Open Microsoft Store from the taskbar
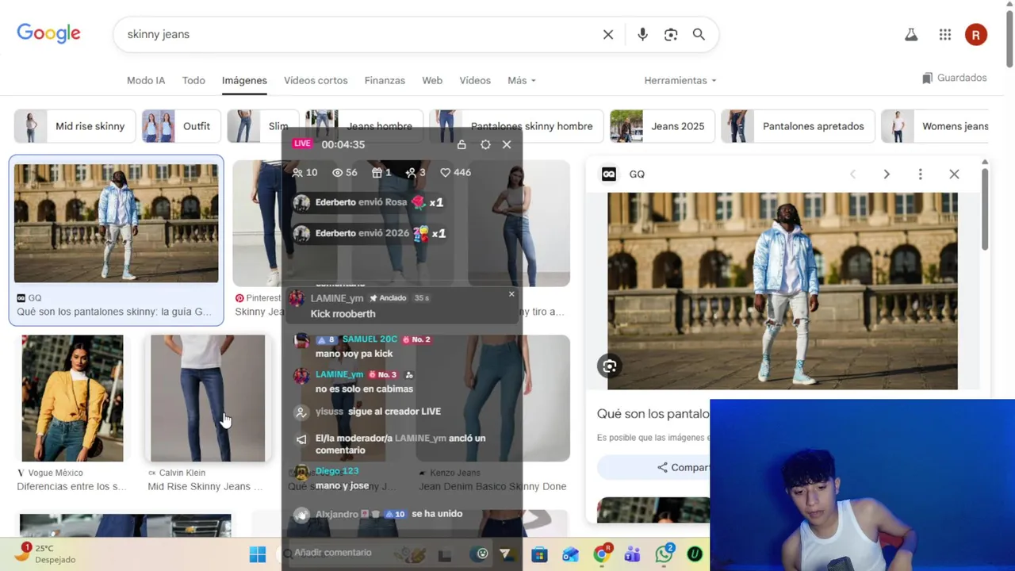 [539, 554]
